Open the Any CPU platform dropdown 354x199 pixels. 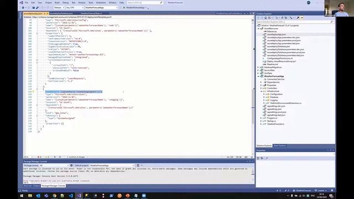(x=74, y=8)
